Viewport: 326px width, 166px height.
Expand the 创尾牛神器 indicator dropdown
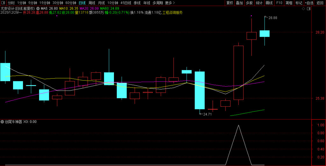[x=3, y=122]
